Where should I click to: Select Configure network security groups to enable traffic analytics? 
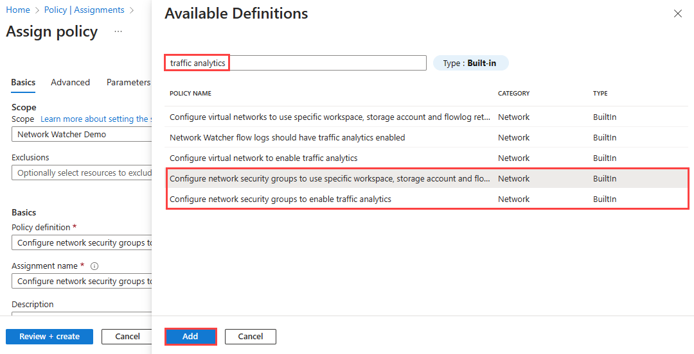pyautogui.click(x=280, y=199)
